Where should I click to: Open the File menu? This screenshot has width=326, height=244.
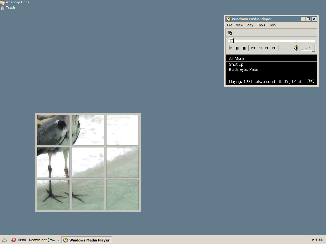[x=230, y=25]
